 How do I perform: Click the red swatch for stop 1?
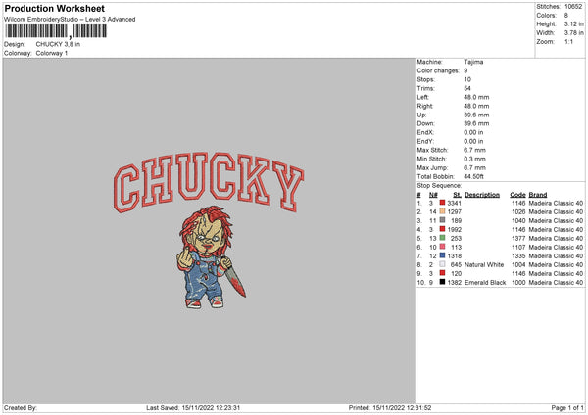pos(443,203)
